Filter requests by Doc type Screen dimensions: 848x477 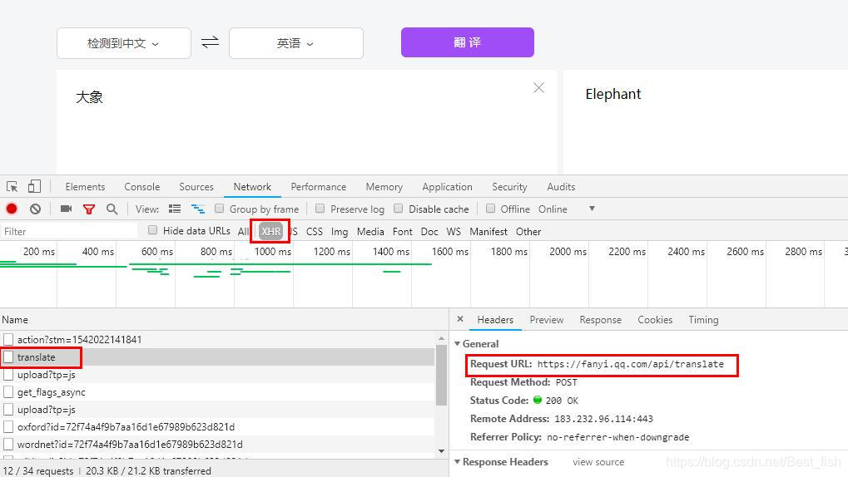pyautogui.click(x=429, y=232)
